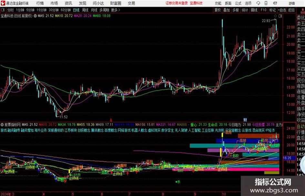Click the 百度概念 concept tag
Screen dimensions: 305x196
coord(111,130)
